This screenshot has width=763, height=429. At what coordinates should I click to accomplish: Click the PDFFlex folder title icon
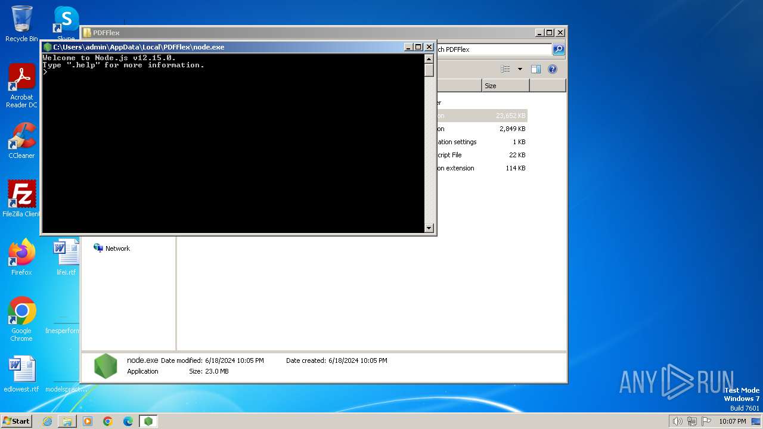coord(87,33)
